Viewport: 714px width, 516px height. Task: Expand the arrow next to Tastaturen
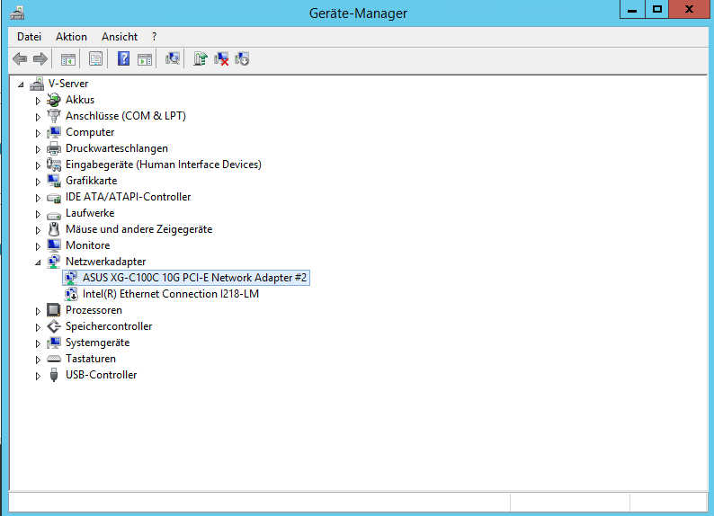coord(38,360)
